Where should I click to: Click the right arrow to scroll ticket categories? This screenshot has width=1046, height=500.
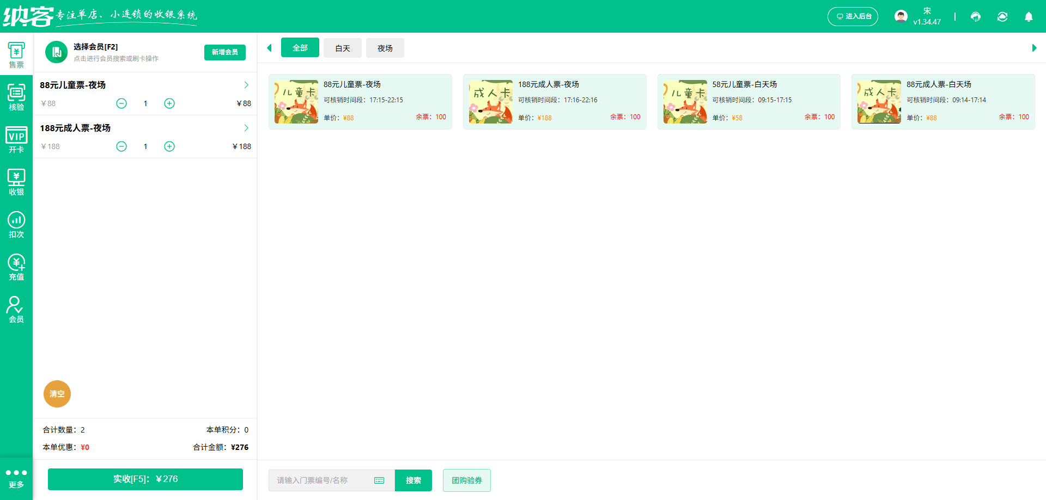(1035, 48)
